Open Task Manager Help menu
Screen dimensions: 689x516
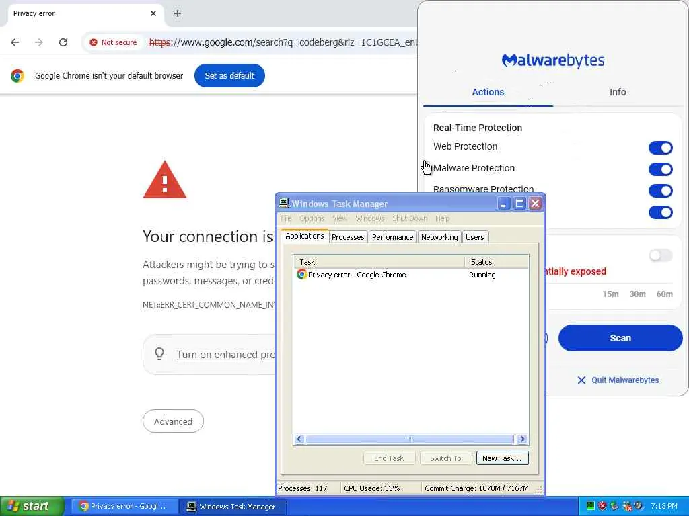pyautogui.click(x=443, y=218)
